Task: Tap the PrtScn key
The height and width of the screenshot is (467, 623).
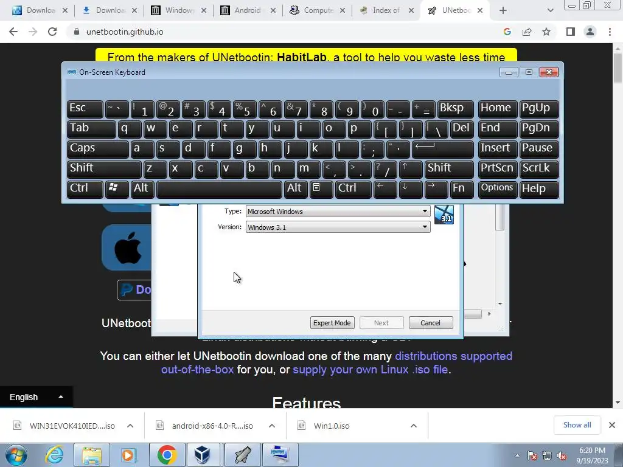Action: click(x=497, y=169)
